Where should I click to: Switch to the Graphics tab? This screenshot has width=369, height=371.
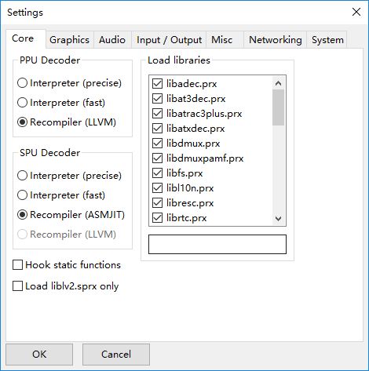click(x=70, y=40)
